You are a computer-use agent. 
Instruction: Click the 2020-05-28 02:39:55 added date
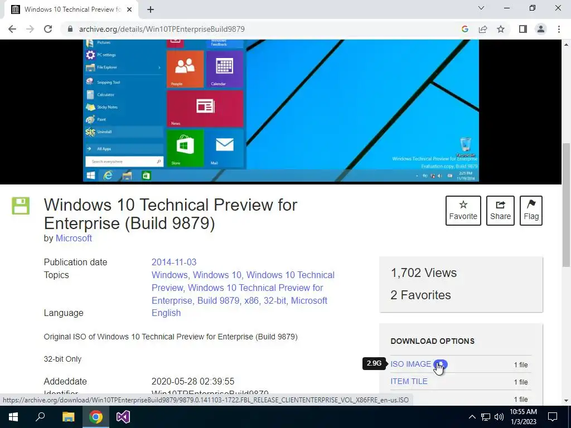click(x=193, y=381)
